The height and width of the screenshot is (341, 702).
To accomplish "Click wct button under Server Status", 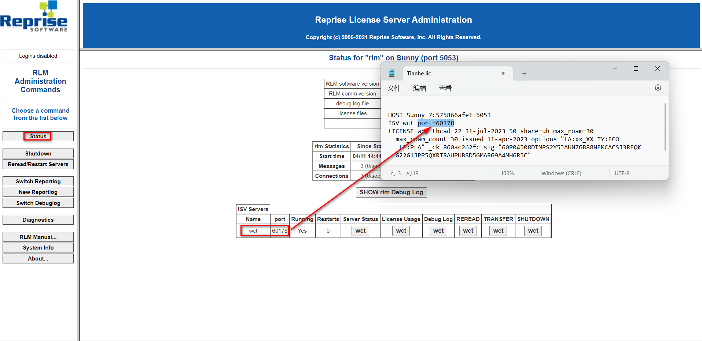I will tap(361, 231).
